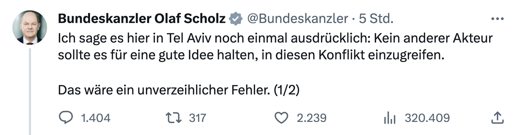Retweet the post via the arrows icon

173,118
